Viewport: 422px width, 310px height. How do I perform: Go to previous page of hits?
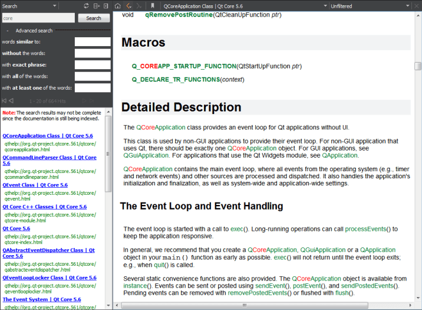(x=11, y=101)
